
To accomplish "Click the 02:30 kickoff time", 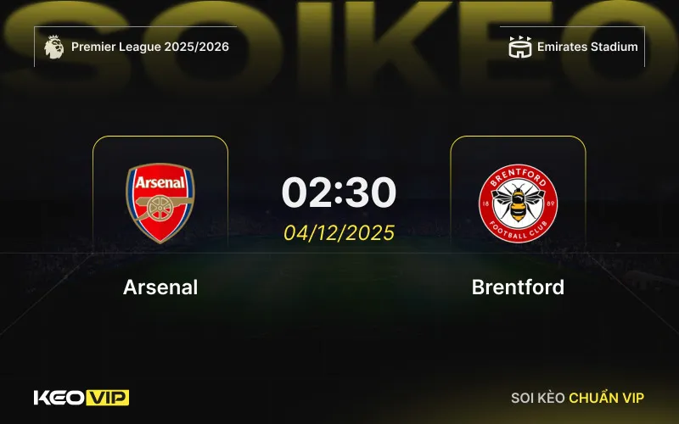I will [x=339, y=192].
